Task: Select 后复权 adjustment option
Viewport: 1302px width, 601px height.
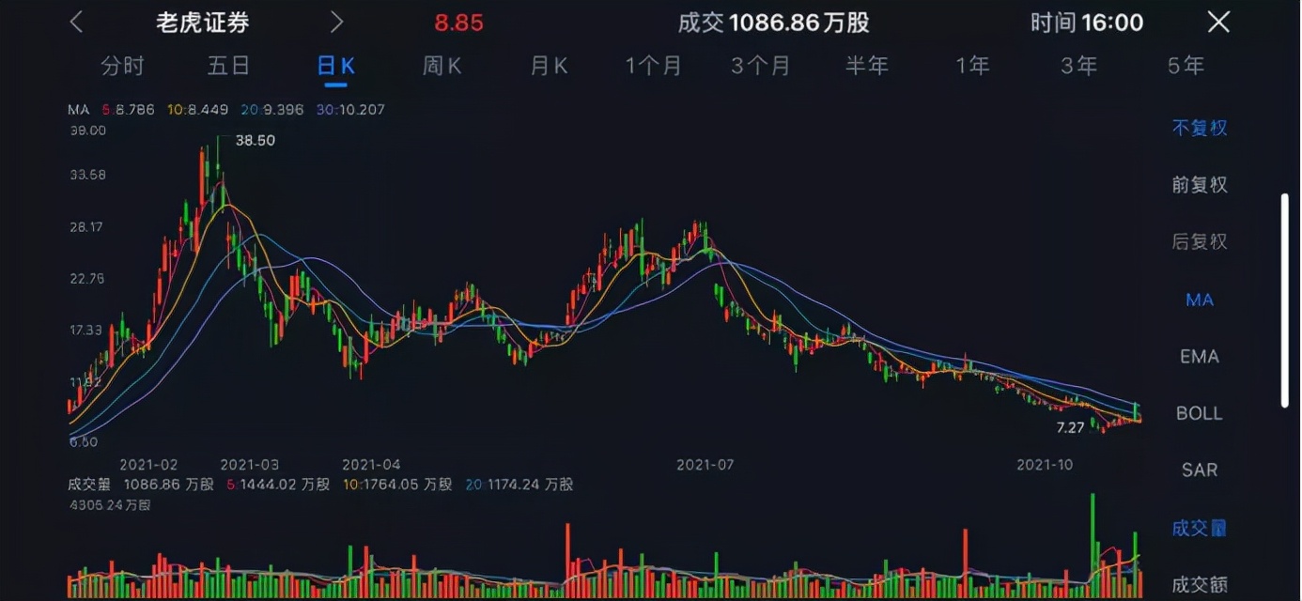Action: pos(1199,242)
